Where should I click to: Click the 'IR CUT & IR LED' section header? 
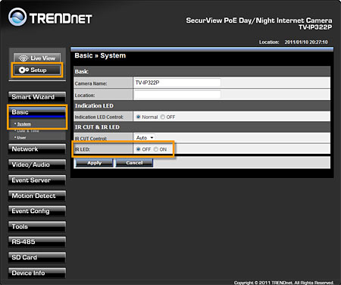[97, 127]
